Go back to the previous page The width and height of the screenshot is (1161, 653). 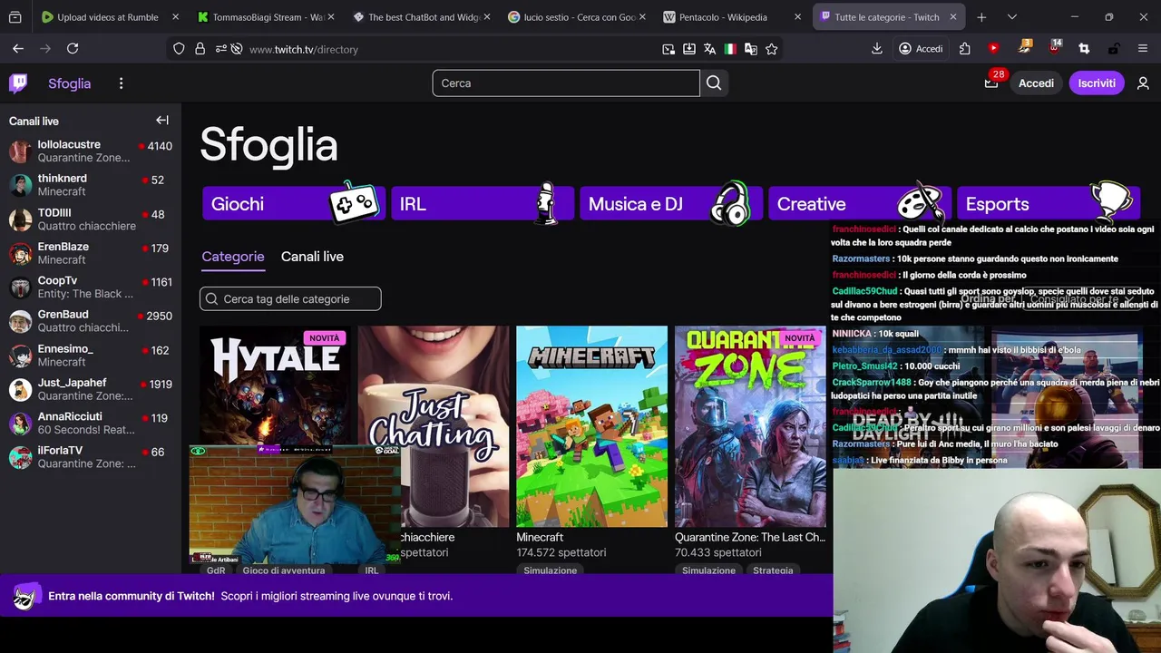point(18,49)
